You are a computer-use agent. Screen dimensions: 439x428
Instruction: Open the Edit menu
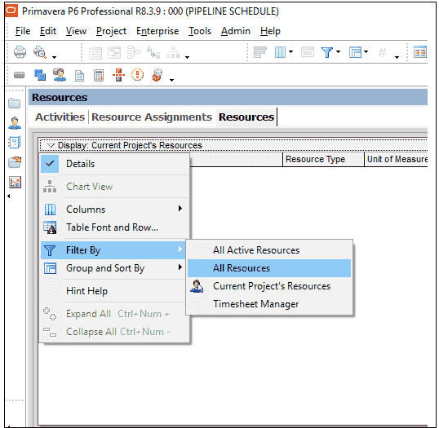48,31
